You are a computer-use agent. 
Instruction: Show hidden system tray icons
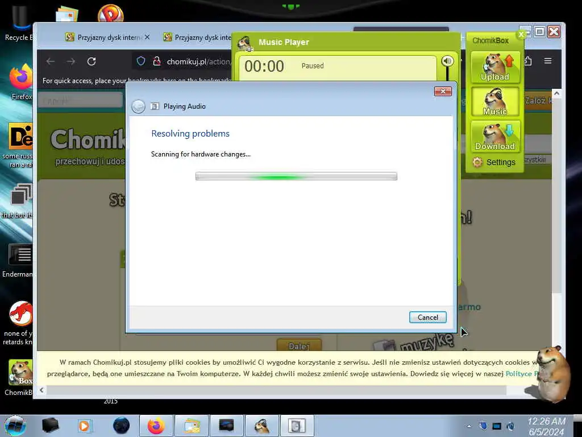[x=469, y=426]
